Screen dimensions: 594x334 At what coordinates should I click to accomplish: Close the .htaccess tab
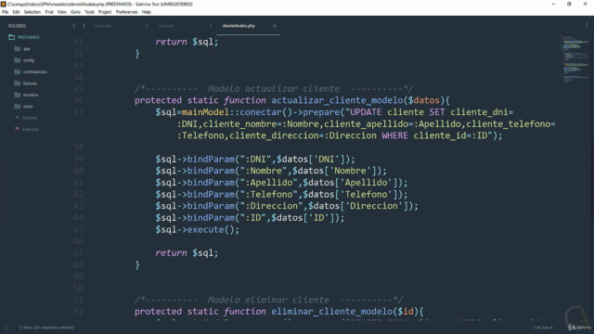tap(211, 26)
